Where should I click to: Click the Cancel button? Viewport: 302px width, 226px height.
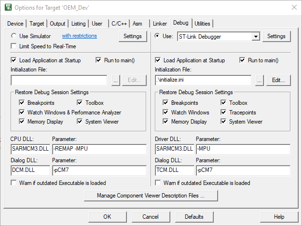(151, 217)
